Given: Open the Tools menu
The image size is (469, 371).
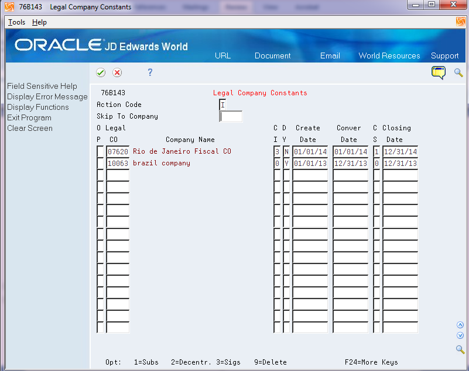Looking at the screenshot, I should point(16,22).
